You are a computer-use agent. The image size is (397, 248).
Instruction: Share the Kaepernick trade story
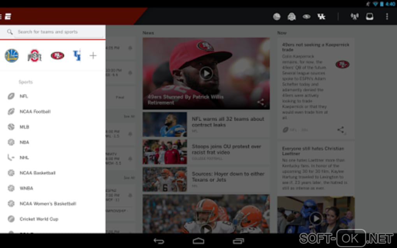(x=341, y=130)
